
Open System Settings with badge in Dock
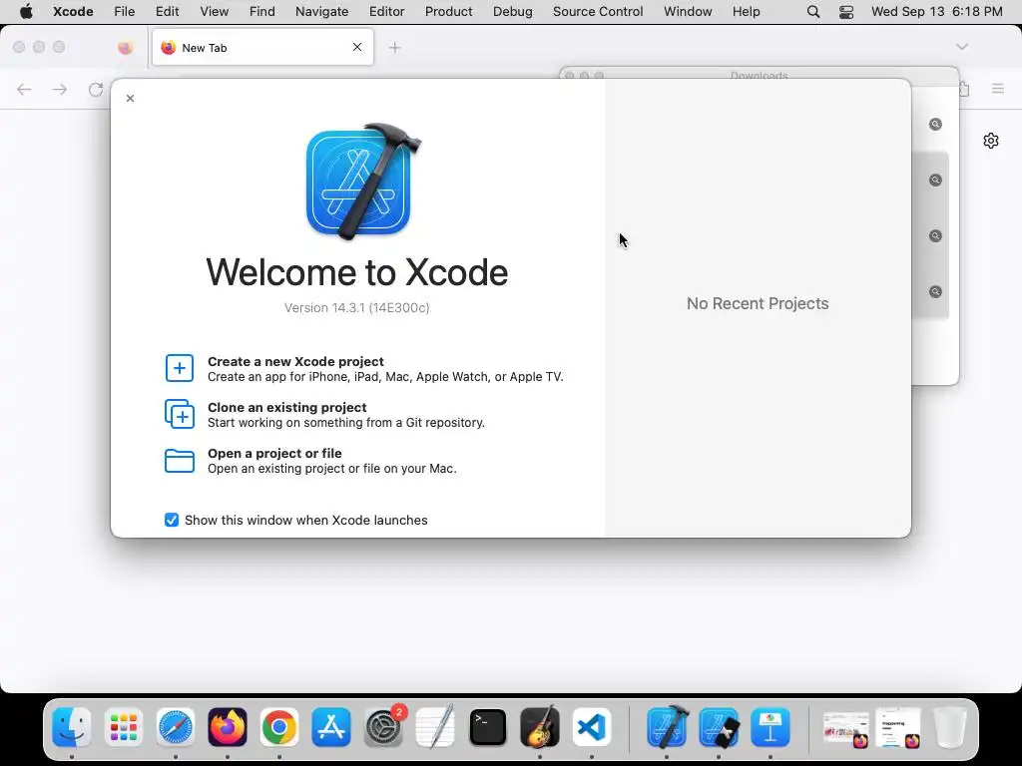point(384,727)
